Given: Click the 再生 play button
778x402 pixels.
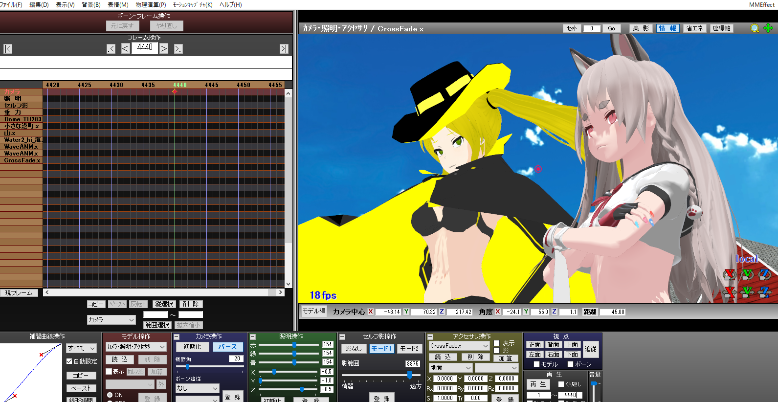Looking at the screenshot, I should pos(538,384).
